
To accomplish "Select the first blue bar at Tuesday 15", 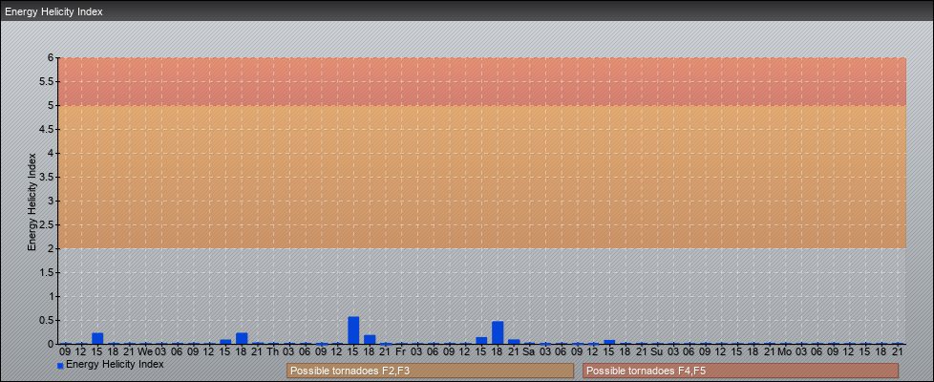I will pos(97,338).
